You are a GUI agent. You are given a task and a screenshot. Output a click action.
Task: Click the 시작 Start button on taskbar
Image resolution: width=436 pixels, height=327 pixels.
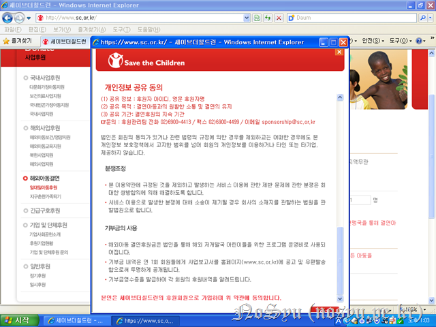tap(20, 320)
